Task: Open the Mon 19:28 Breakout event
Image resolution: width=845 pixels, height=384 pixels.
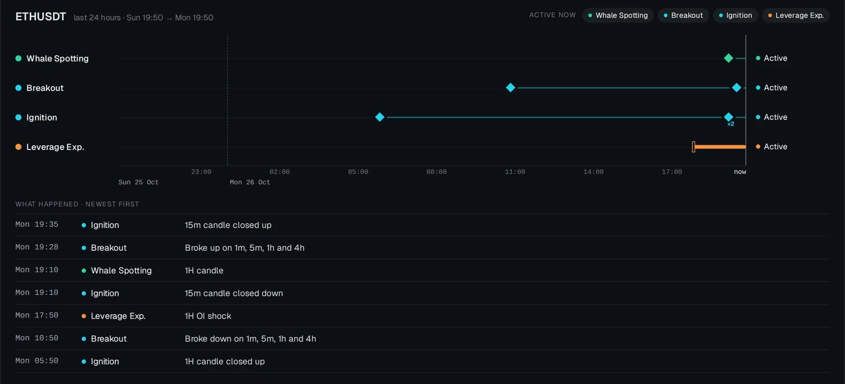Action: [422, 248]
